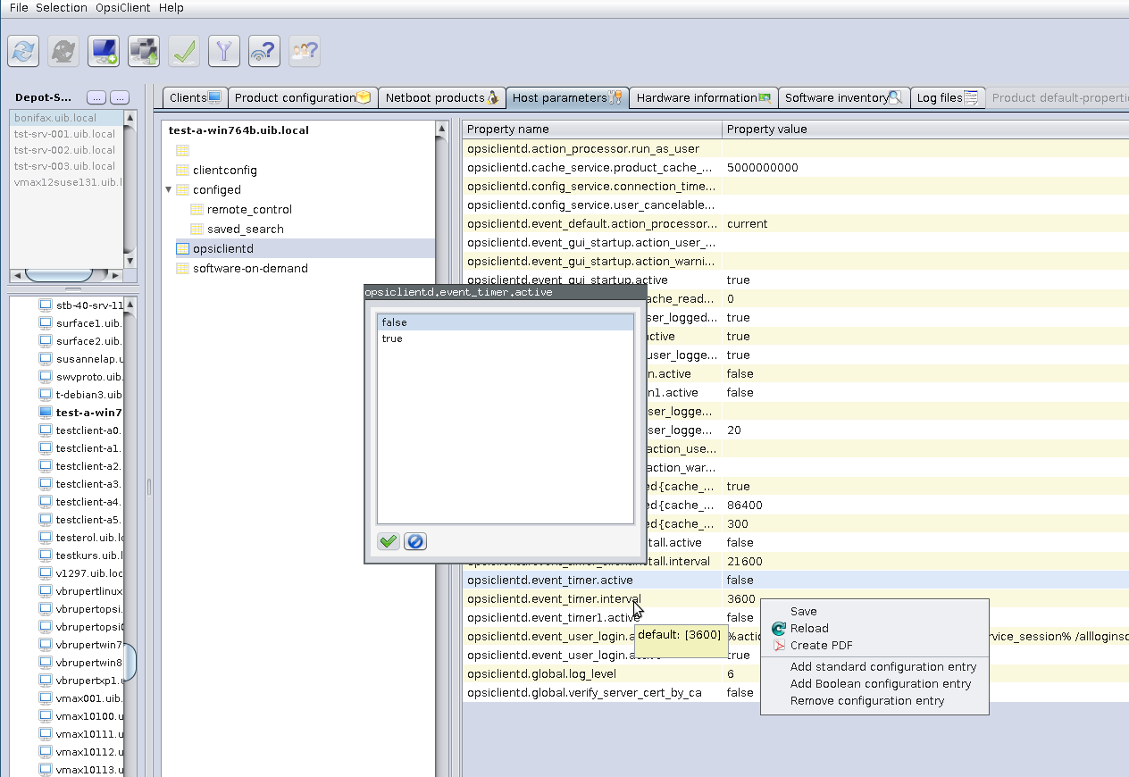Click grid icon next to remote_control
This screenshot has width=1129, height=777.
197,210
